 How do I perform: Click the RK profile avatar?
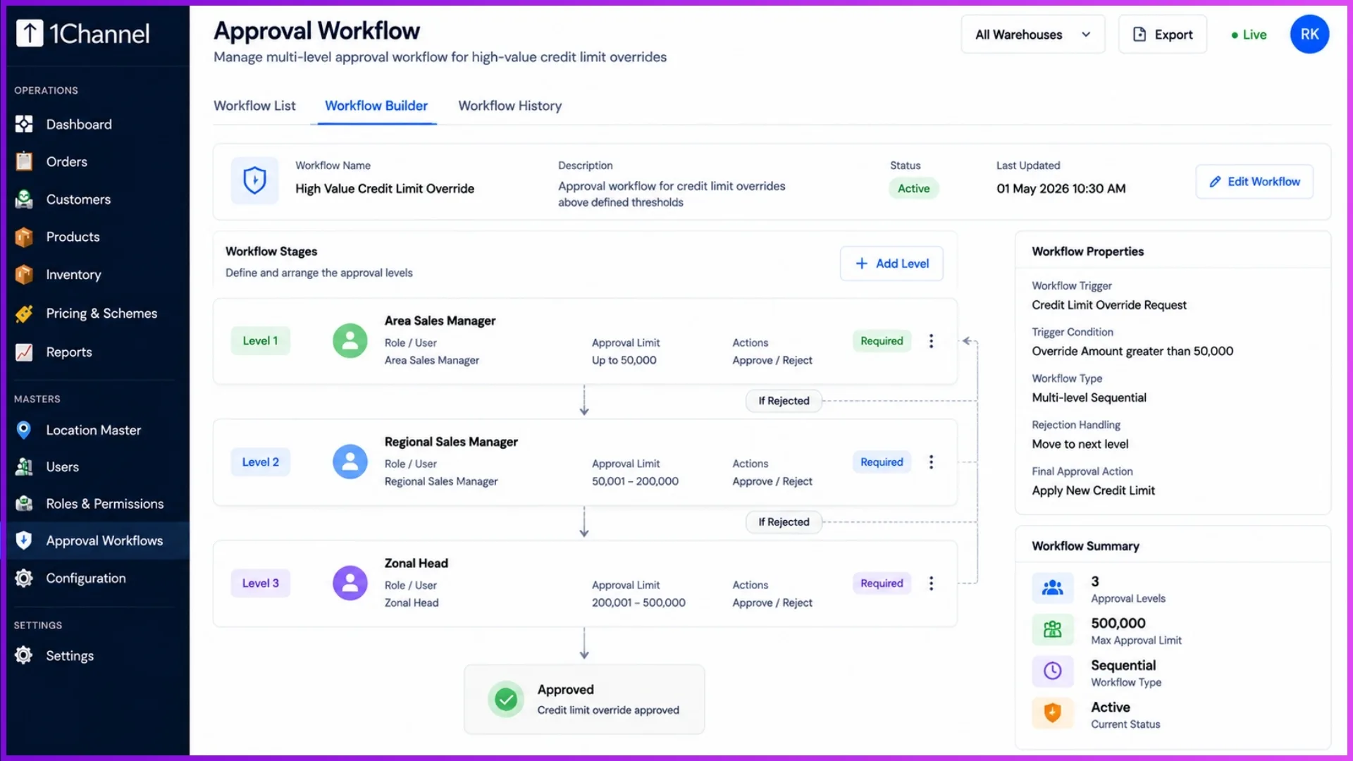coord(1309,35)
